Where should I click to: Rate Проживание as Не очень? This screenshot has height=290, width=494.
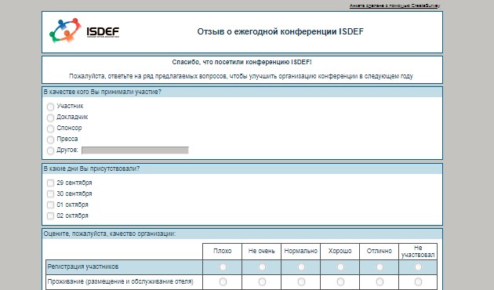262,281
